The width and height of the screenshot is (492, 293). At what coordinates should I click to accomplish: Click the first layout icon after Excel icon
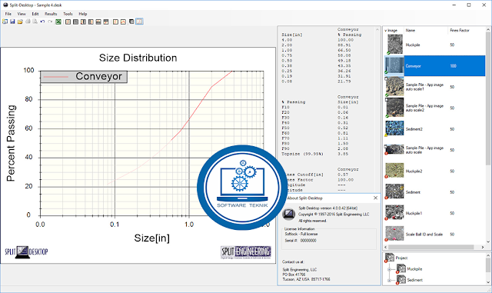[68, 22]
